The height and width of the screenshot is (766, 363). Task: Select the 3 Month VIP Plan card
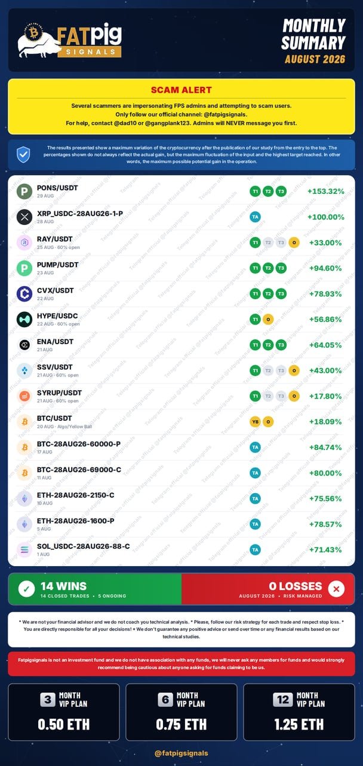tap(64, 712)
